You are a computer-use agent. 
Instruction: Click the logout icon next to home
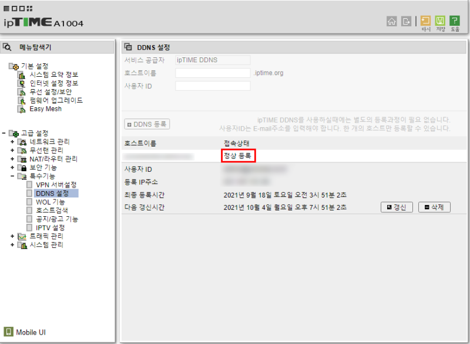point(406,21)
